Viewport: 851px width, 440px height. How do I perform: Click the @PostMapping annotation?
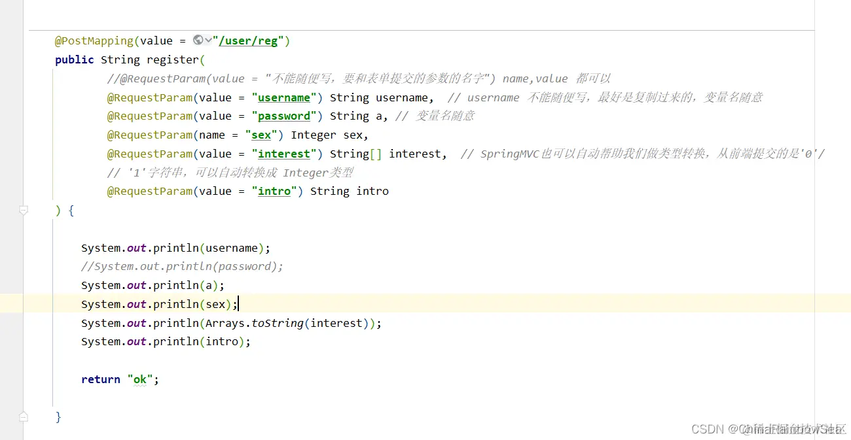coord(94,41)
